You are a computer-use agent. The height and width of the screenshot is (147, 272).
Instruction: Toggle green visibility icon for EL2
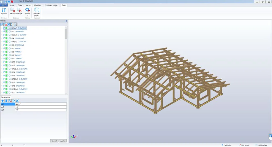point(7,32)
